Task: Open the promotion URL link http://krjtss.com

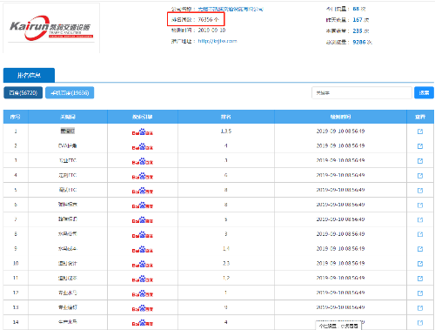Action: click(217, 41)
